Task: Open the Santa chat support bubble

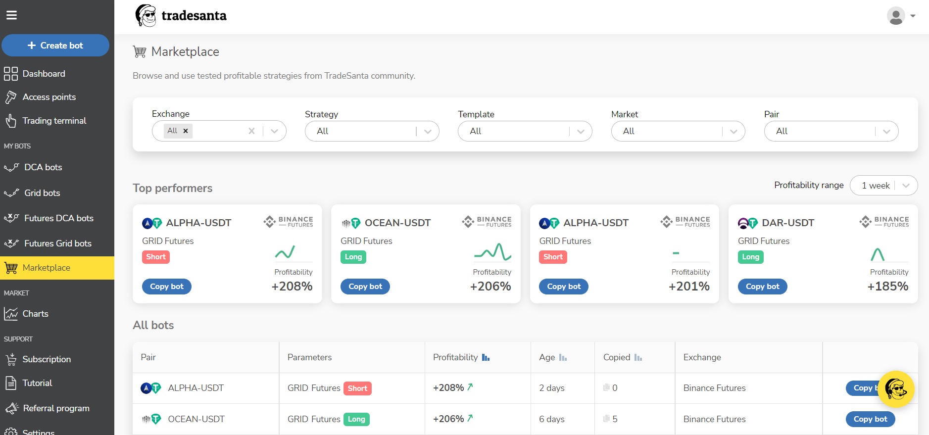Action: click(896, 389)
